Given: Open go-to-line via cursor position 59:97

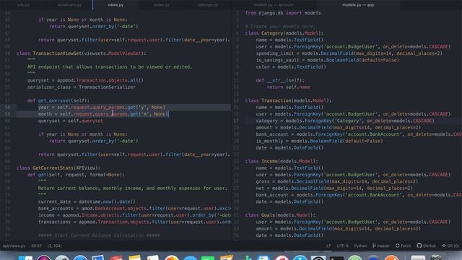Looking at the screenshot, I should pos(36,246).
